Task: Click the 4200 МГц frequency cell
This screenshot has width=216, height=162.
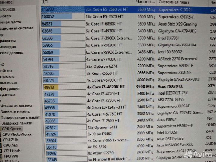Action: click(x=146, y=59)
